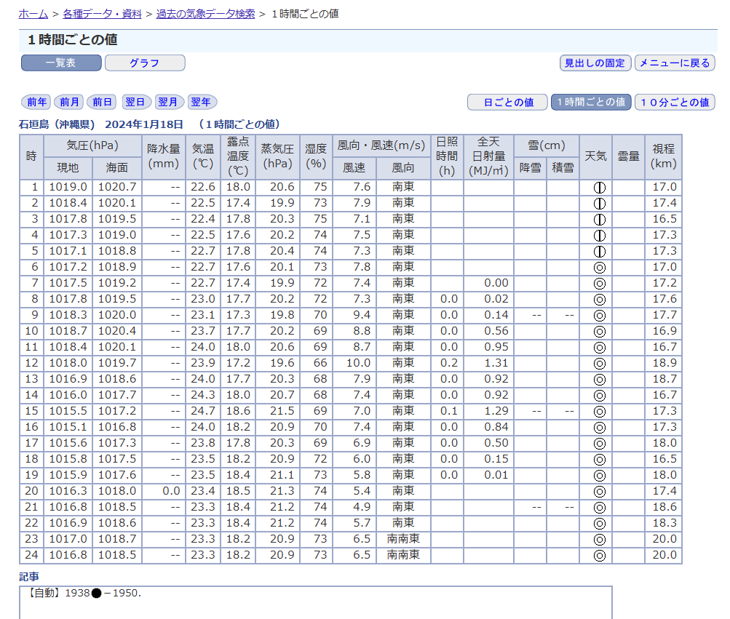Click the weather symbol in hour 24 row
The width and height of the screenshot is (730, 619).
pyautogui.click(x=599, y=556)
